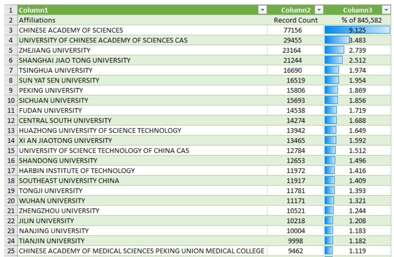Select the record count cell 11972
394x257 pixels.
point(295,171)
